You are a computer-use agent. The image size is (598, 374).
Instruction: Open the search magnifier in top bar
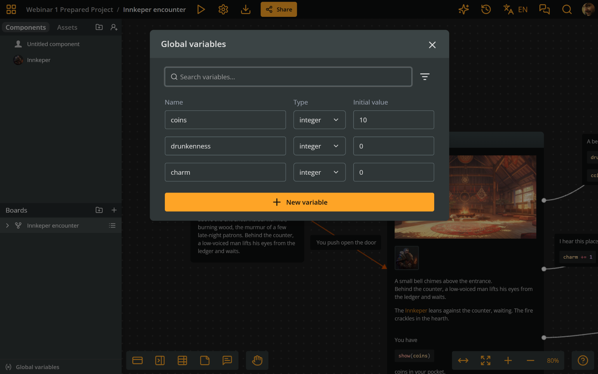[x=567, y=9]
